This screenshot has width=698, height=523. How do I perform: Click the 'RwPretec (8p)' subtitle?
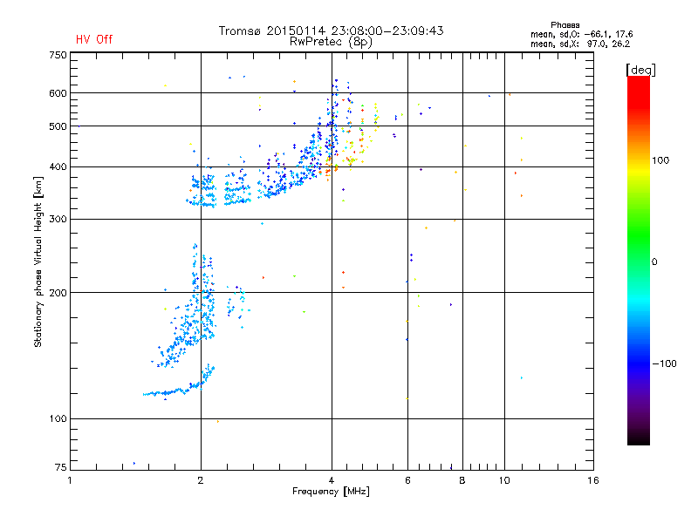[331, 42]
